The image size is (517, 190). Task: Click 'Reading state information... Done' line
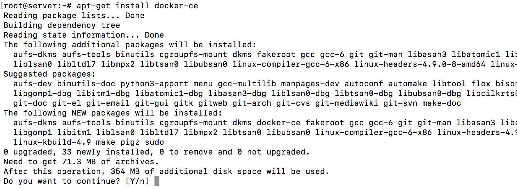(83, 35)
